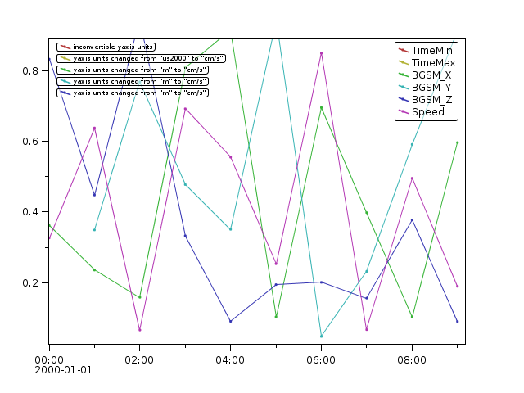Select BGSM_Y in the legend
The width and height of the screenshot is (524, 393).
coord(431,88)
